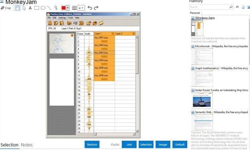250x150 pixels.
Task: Click the boy sketch preview image
Action: pos(61,43)
